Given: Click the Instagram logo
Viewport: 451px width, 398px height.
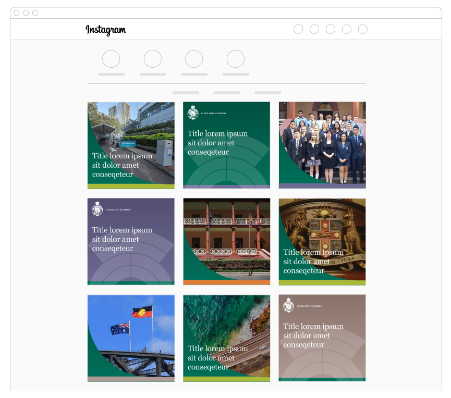Looking at the screenshot, I should tap(106, 30).
